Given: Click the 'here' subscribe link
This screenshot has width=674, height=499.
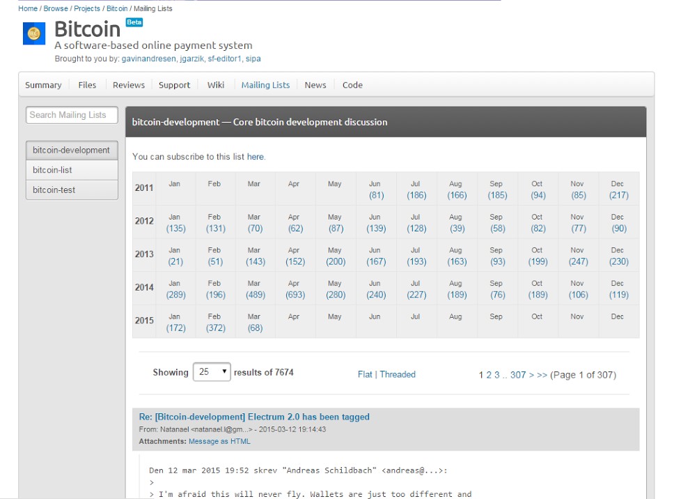Looking at the screenshot, I should tap(256, 157).
